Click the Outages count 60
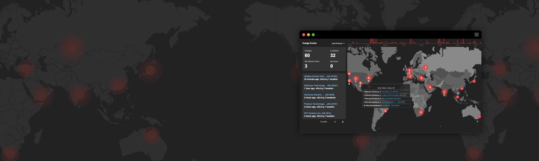Screen dimensions: 539x161 point(307,55)
